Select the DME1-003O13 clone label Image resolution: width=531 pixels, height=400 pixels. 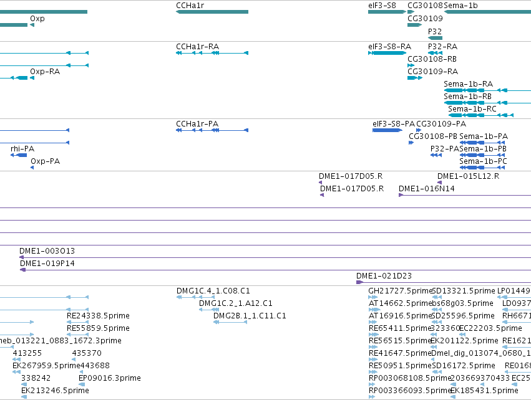tap(47, 251)
